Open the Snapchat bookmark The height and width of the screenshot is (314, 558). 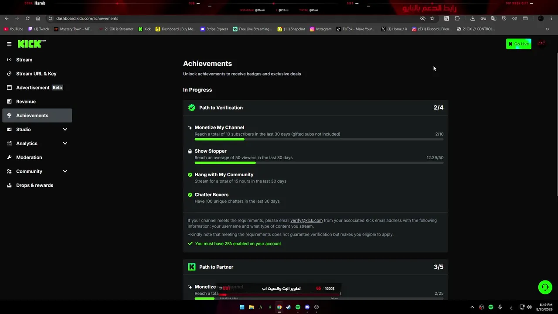click(x=291, y=29)
